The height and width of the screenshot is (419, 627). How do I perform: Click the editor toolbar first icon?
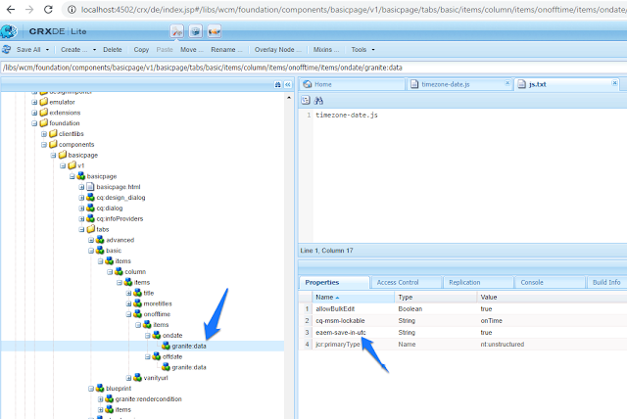pyautogui.click(x=306, y=101)
